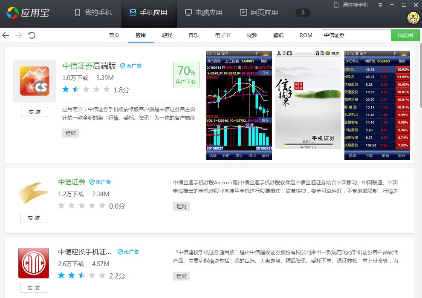View the stock list screenshot thumbnail

click(x=377, y=105)
